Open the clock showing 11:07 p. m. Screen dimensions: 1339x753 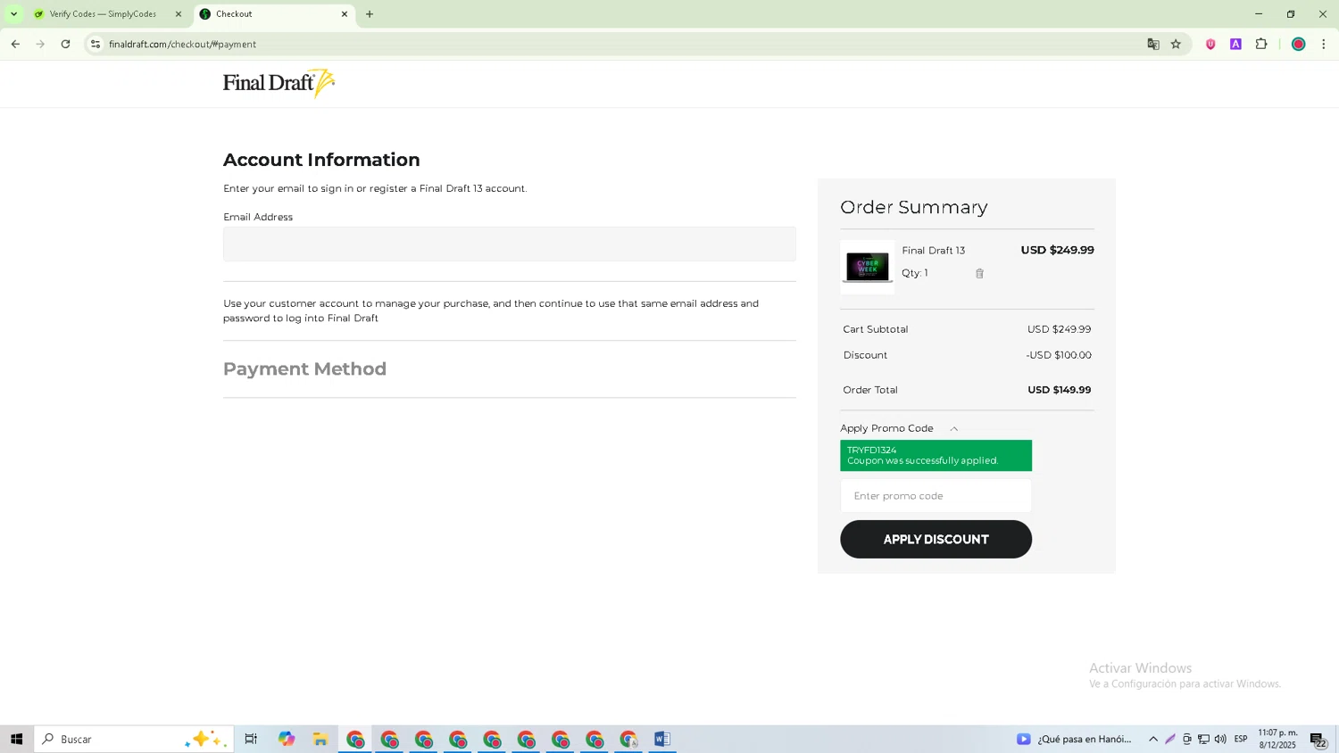1277,739
